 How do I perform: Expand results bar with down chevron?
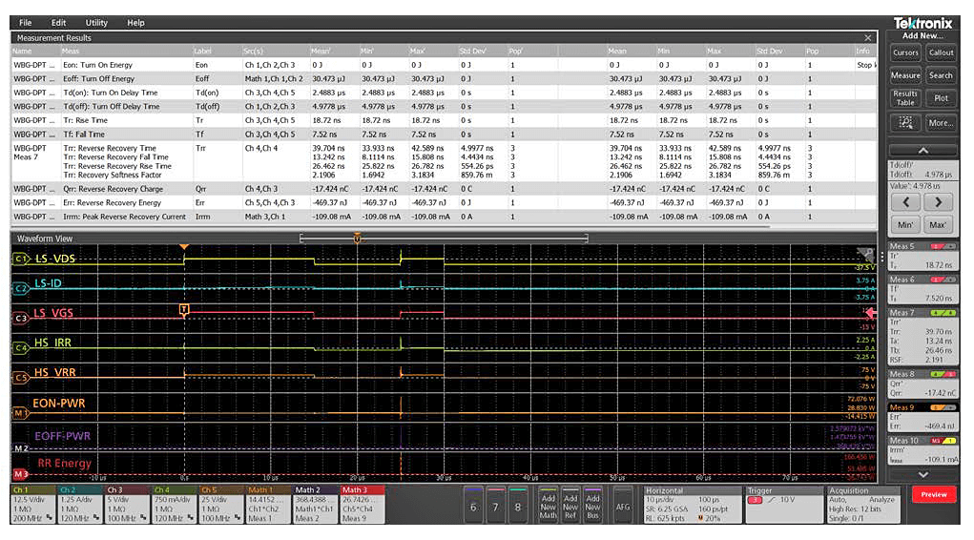click(923, 474)
